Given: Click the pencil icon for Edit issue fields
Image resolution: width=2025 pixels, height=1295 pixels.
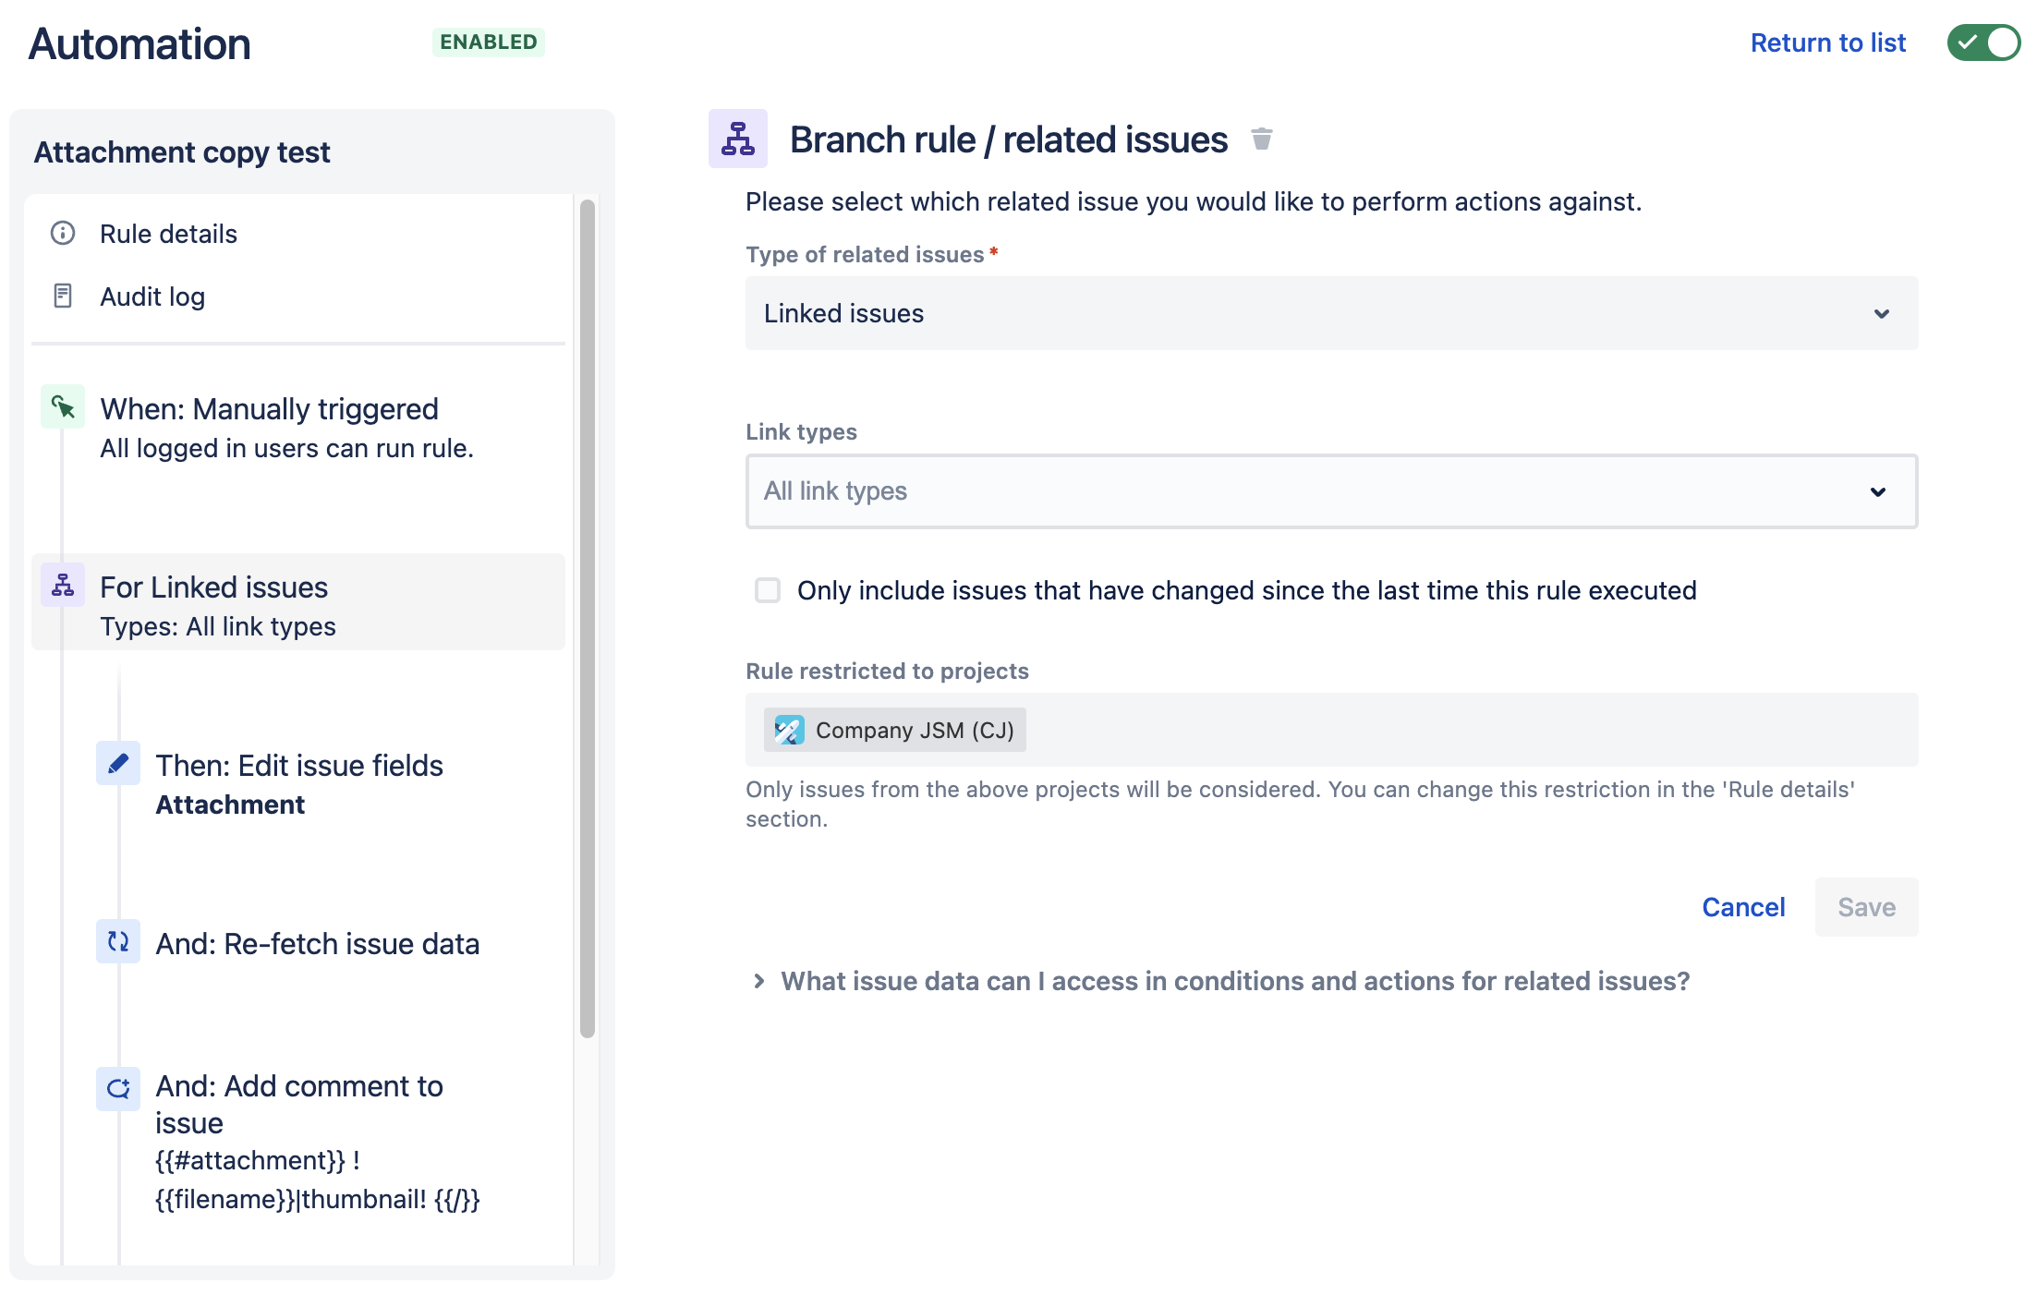Looking at the screenshot, I should 117,764.
